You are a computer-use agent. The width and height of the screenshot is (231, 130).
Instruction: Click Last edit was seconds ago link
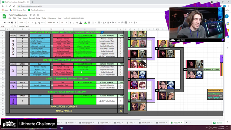(74, 18)
